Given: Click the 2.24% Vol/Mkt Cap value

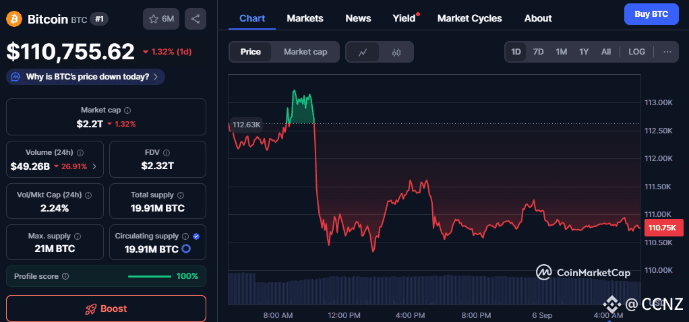Looking at the screenshot, I should 55,208.
